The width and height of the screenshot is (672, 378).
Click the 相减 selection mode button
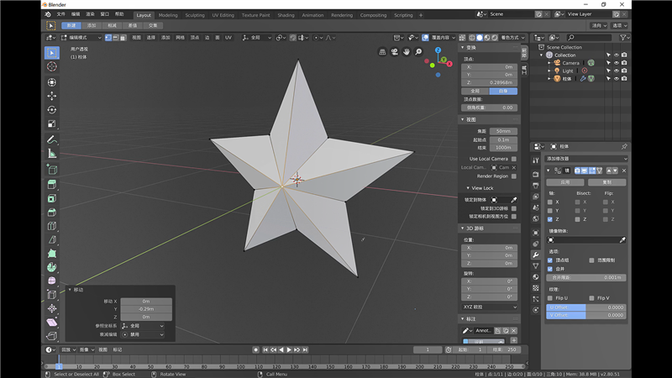pos(112,26)
